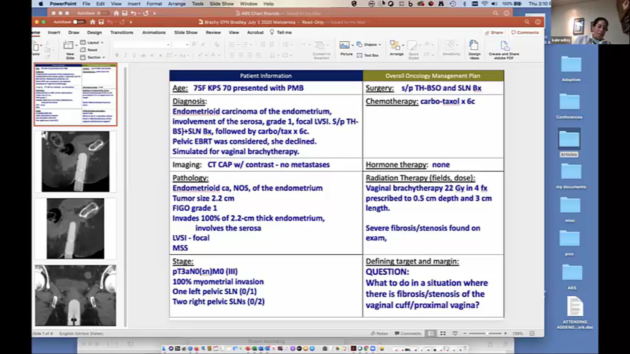The image size is (630, 354).
Task: Click the Home icon in title bar
Action: click(93, 22)
